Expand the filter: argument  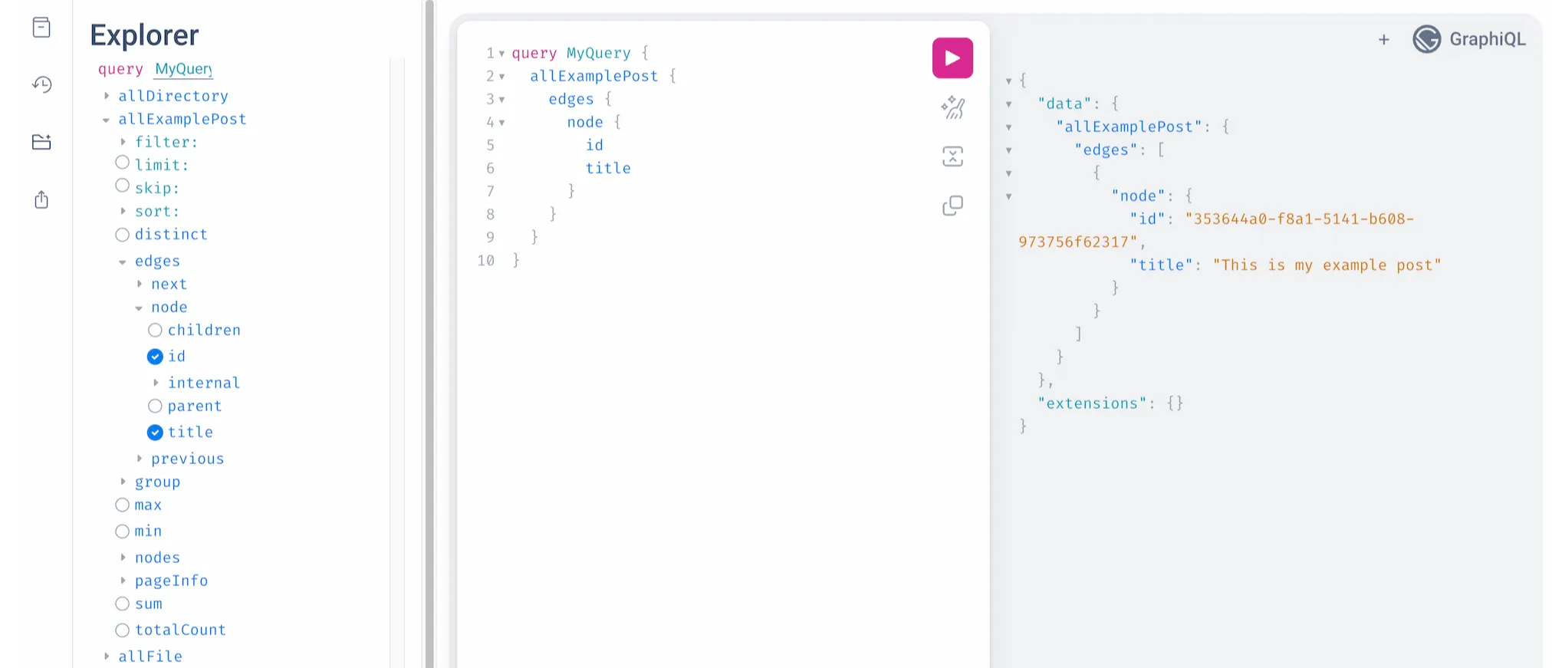(x=123, y=142)
